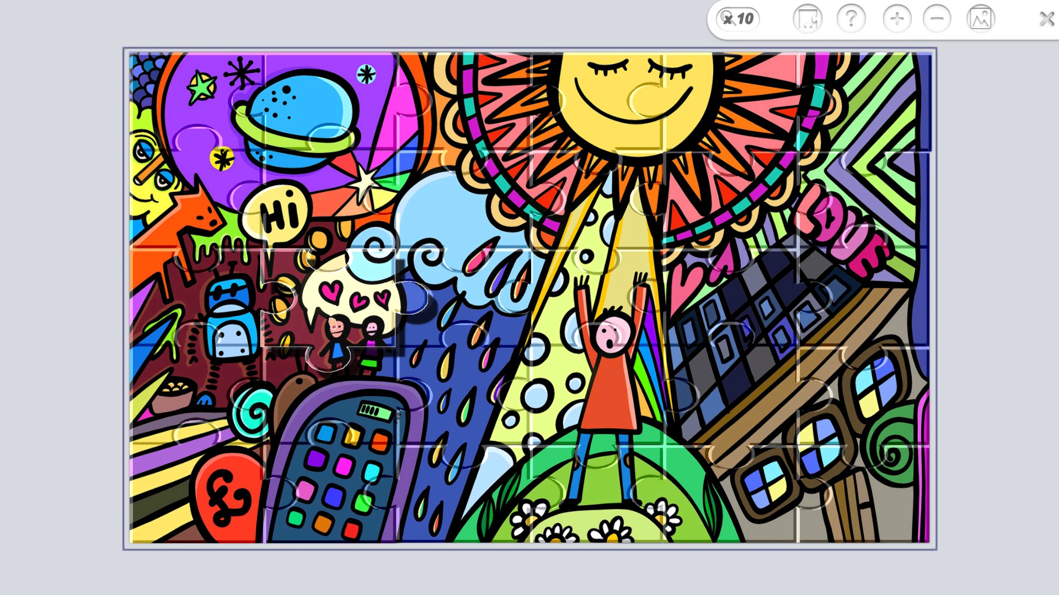This screenshot has height=595, width=1059.
Task: Click the green star in purple sky
Action: click(201, 88)
